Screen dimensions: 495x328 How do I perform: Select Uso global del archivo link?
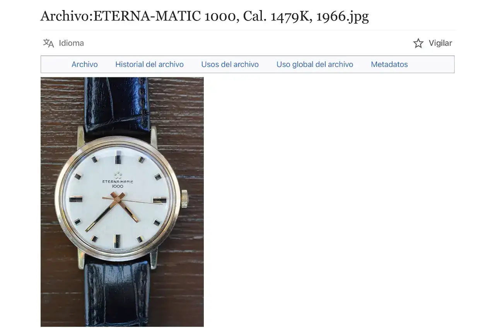click(315, 64)
